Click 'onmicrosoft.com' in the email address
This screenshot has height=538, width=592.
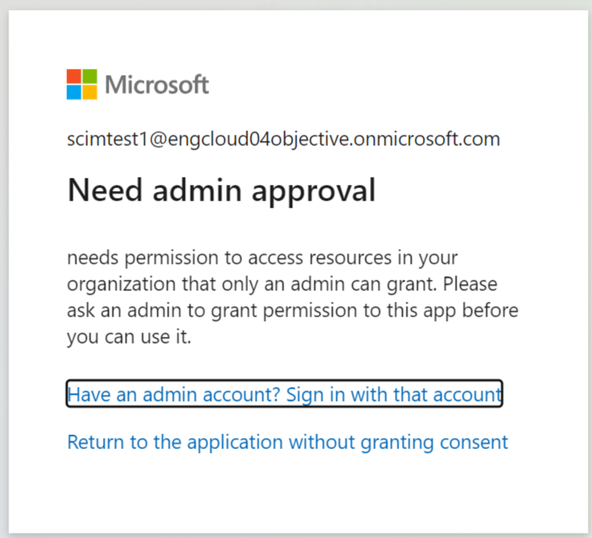427,139
